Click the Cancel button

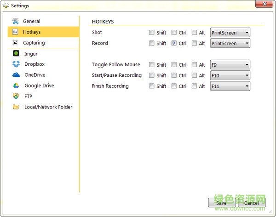(251, 203)
